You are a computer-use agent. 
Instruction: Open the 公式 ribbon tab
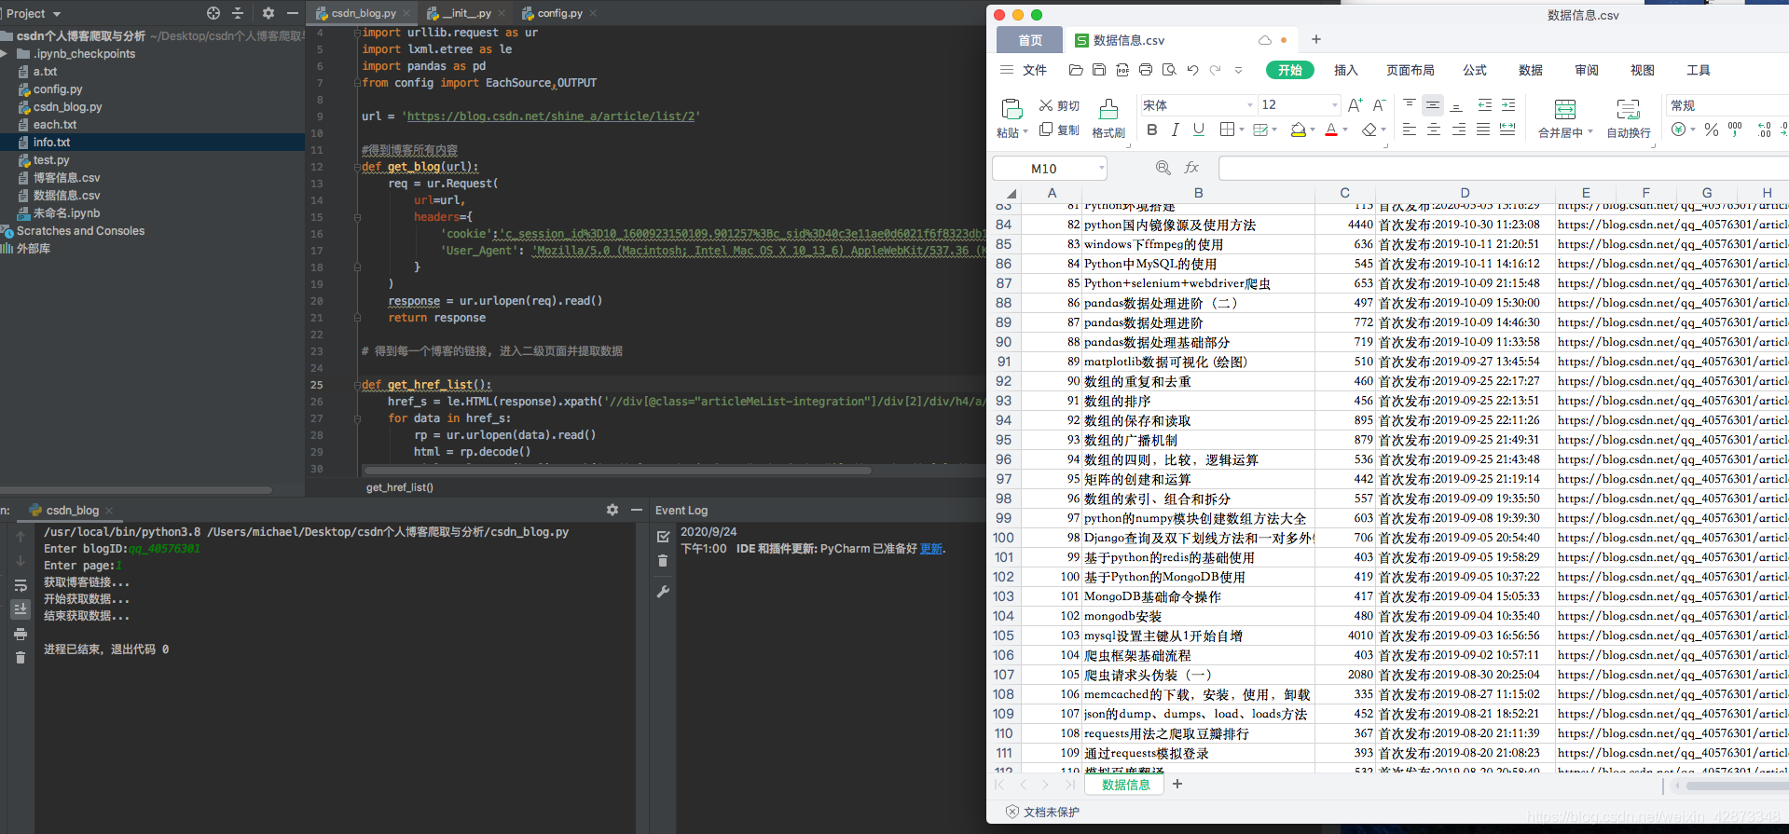pyautogui.click(x=1475, y=70)
